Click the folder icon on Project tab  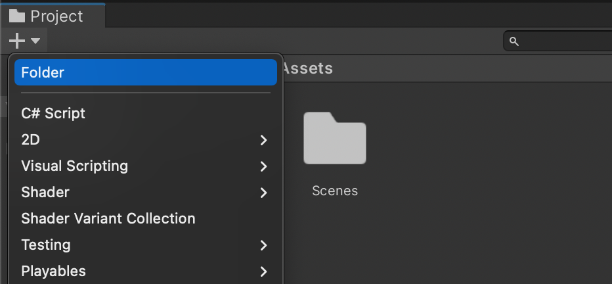click(x=17, y=16)
